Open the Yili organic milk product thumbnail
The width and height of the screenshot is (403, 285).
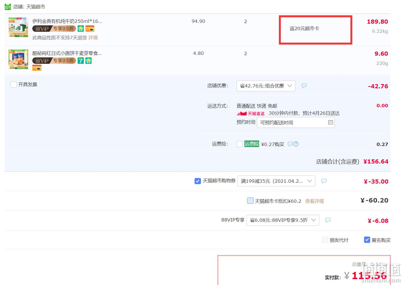click(x=18, y=27)
